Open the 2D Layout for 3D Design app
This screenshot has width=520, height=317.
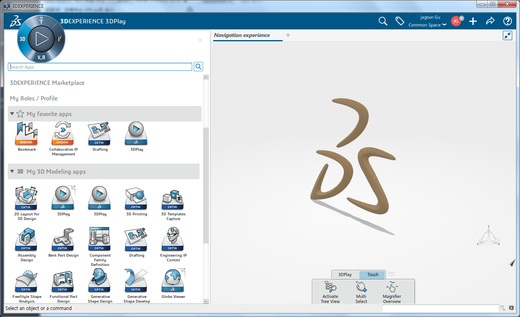pos(27,203)
